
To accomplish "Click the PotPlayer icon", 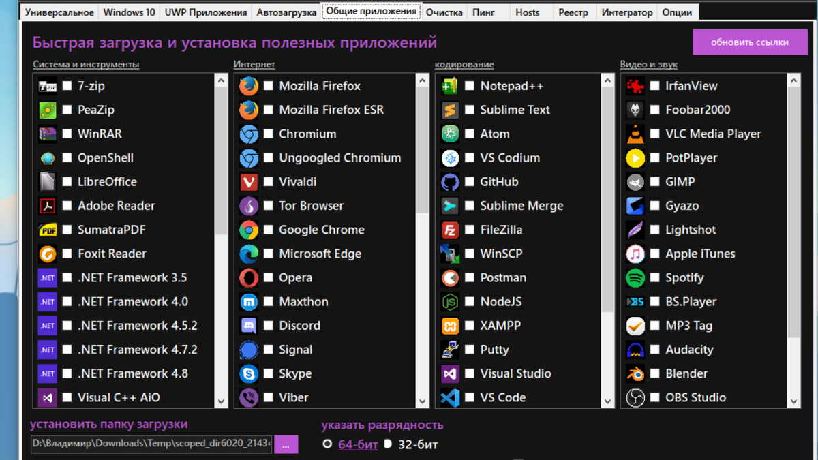I will coord(635,158).
